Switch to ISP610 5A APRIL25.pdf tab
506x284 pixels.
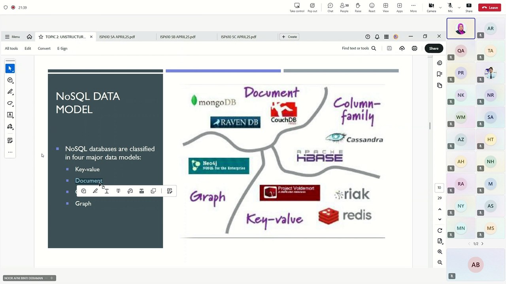[x=117, y=37]
